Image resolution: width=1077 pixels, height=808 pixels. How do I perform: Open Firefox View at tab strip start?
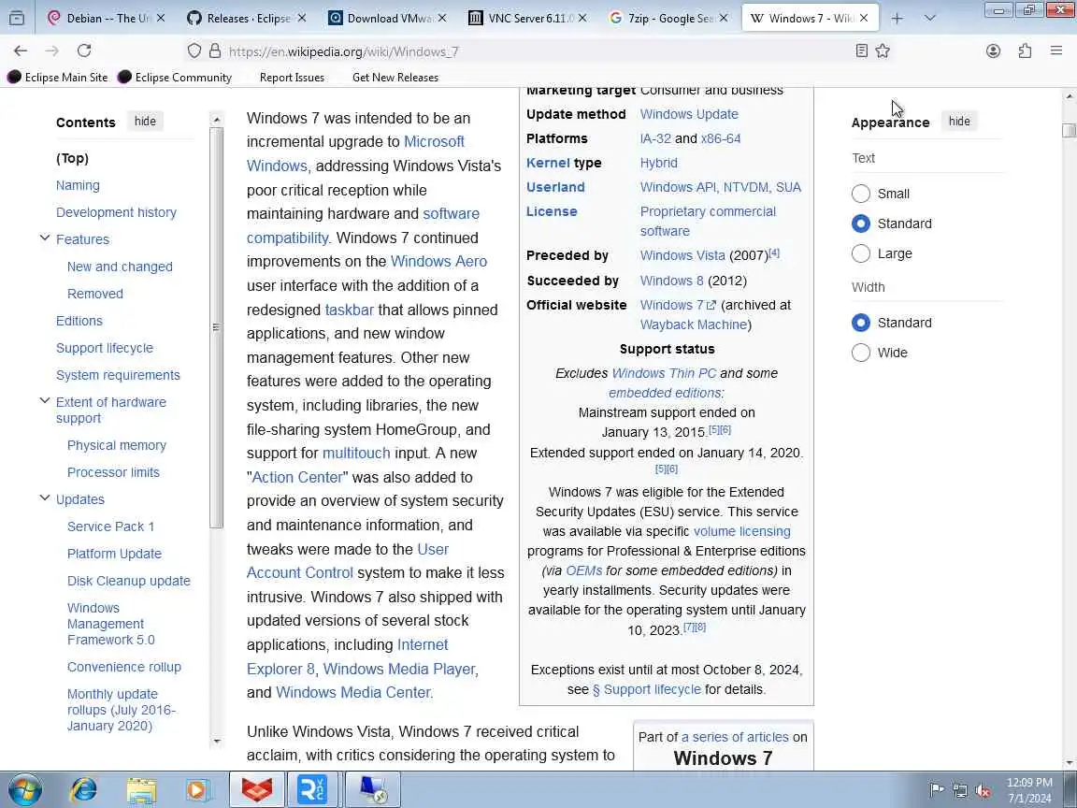(x=17, y=18)
